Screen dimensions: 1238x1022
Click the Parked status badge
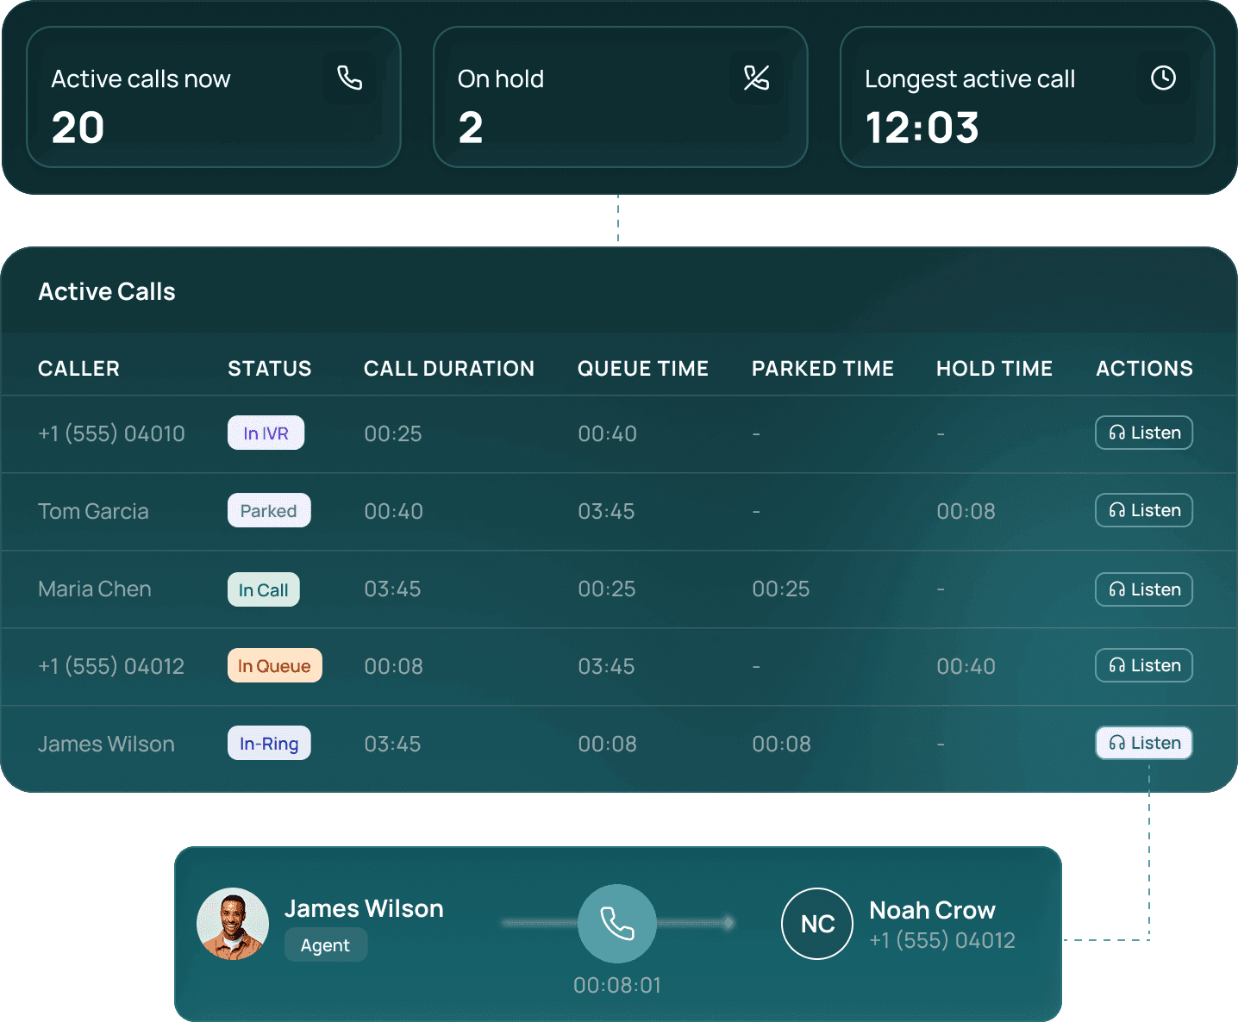pyautogui.click(x=269, y=510)
